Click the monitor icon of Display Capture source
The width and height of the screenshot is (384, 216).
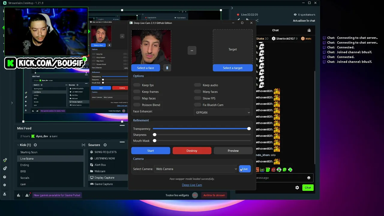[91, 178]
